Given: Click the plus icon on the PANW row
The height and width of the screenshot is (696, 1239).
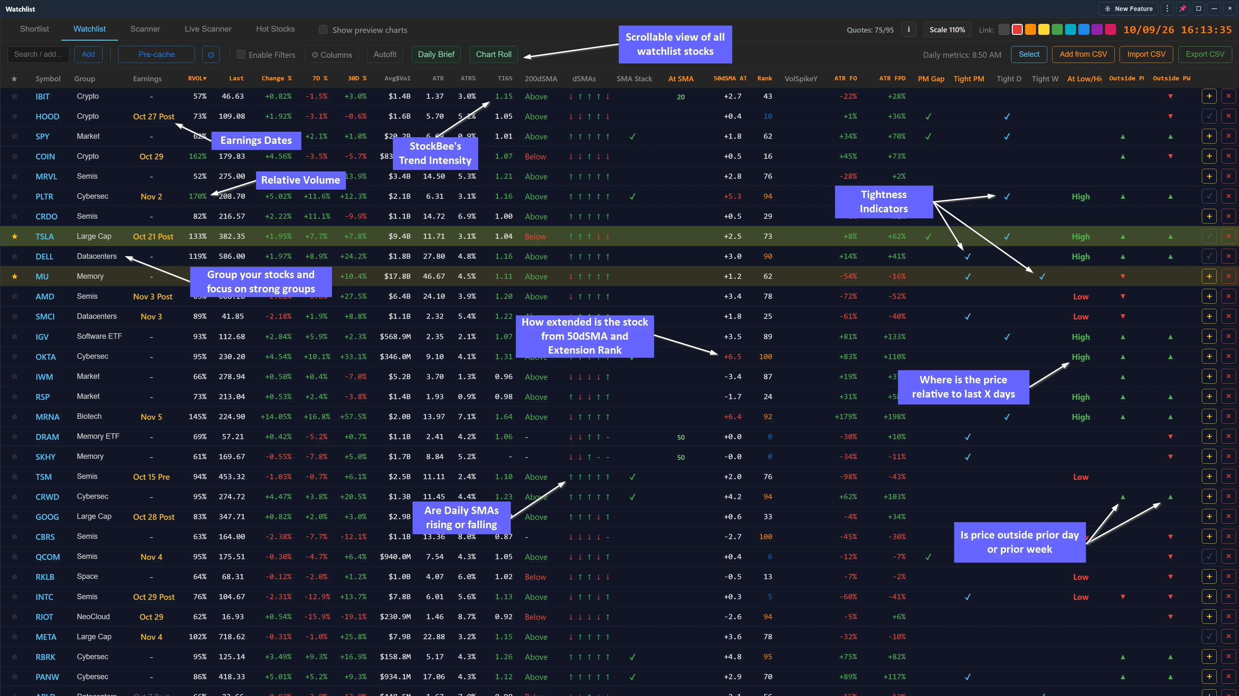Looking at the screenshot, I should pyautogui.click(x=1209, y=677).
